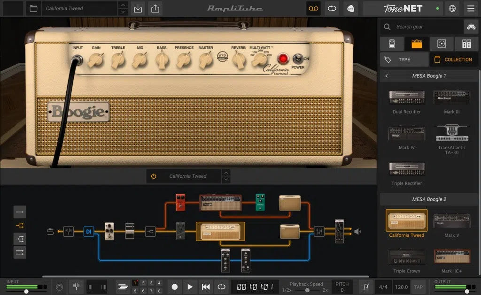Click the preset export share icon

click(154, 8)
